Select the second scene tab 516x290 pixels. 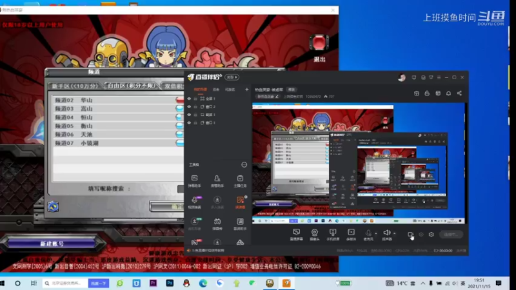pos(216,90)
